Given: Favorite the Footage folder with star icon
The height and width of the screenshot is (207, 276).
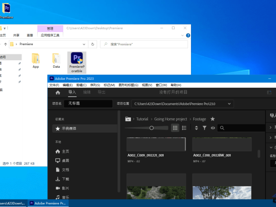Looking at the screenshot, I should click(212, 119).
